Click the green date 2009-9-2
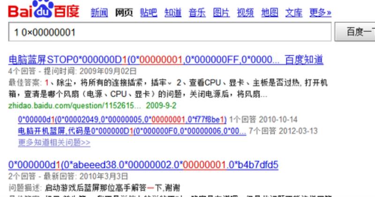 coord(161,106)
